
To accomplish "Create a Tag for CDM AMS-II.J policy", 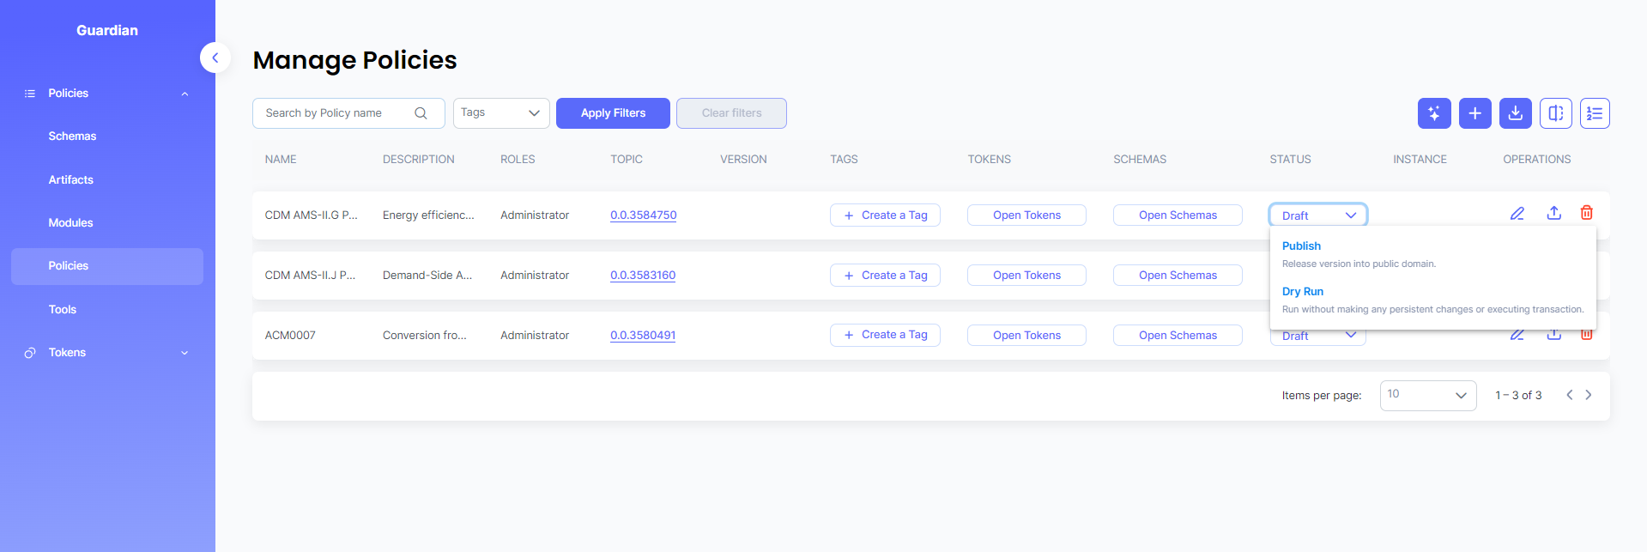I will 885,276.
